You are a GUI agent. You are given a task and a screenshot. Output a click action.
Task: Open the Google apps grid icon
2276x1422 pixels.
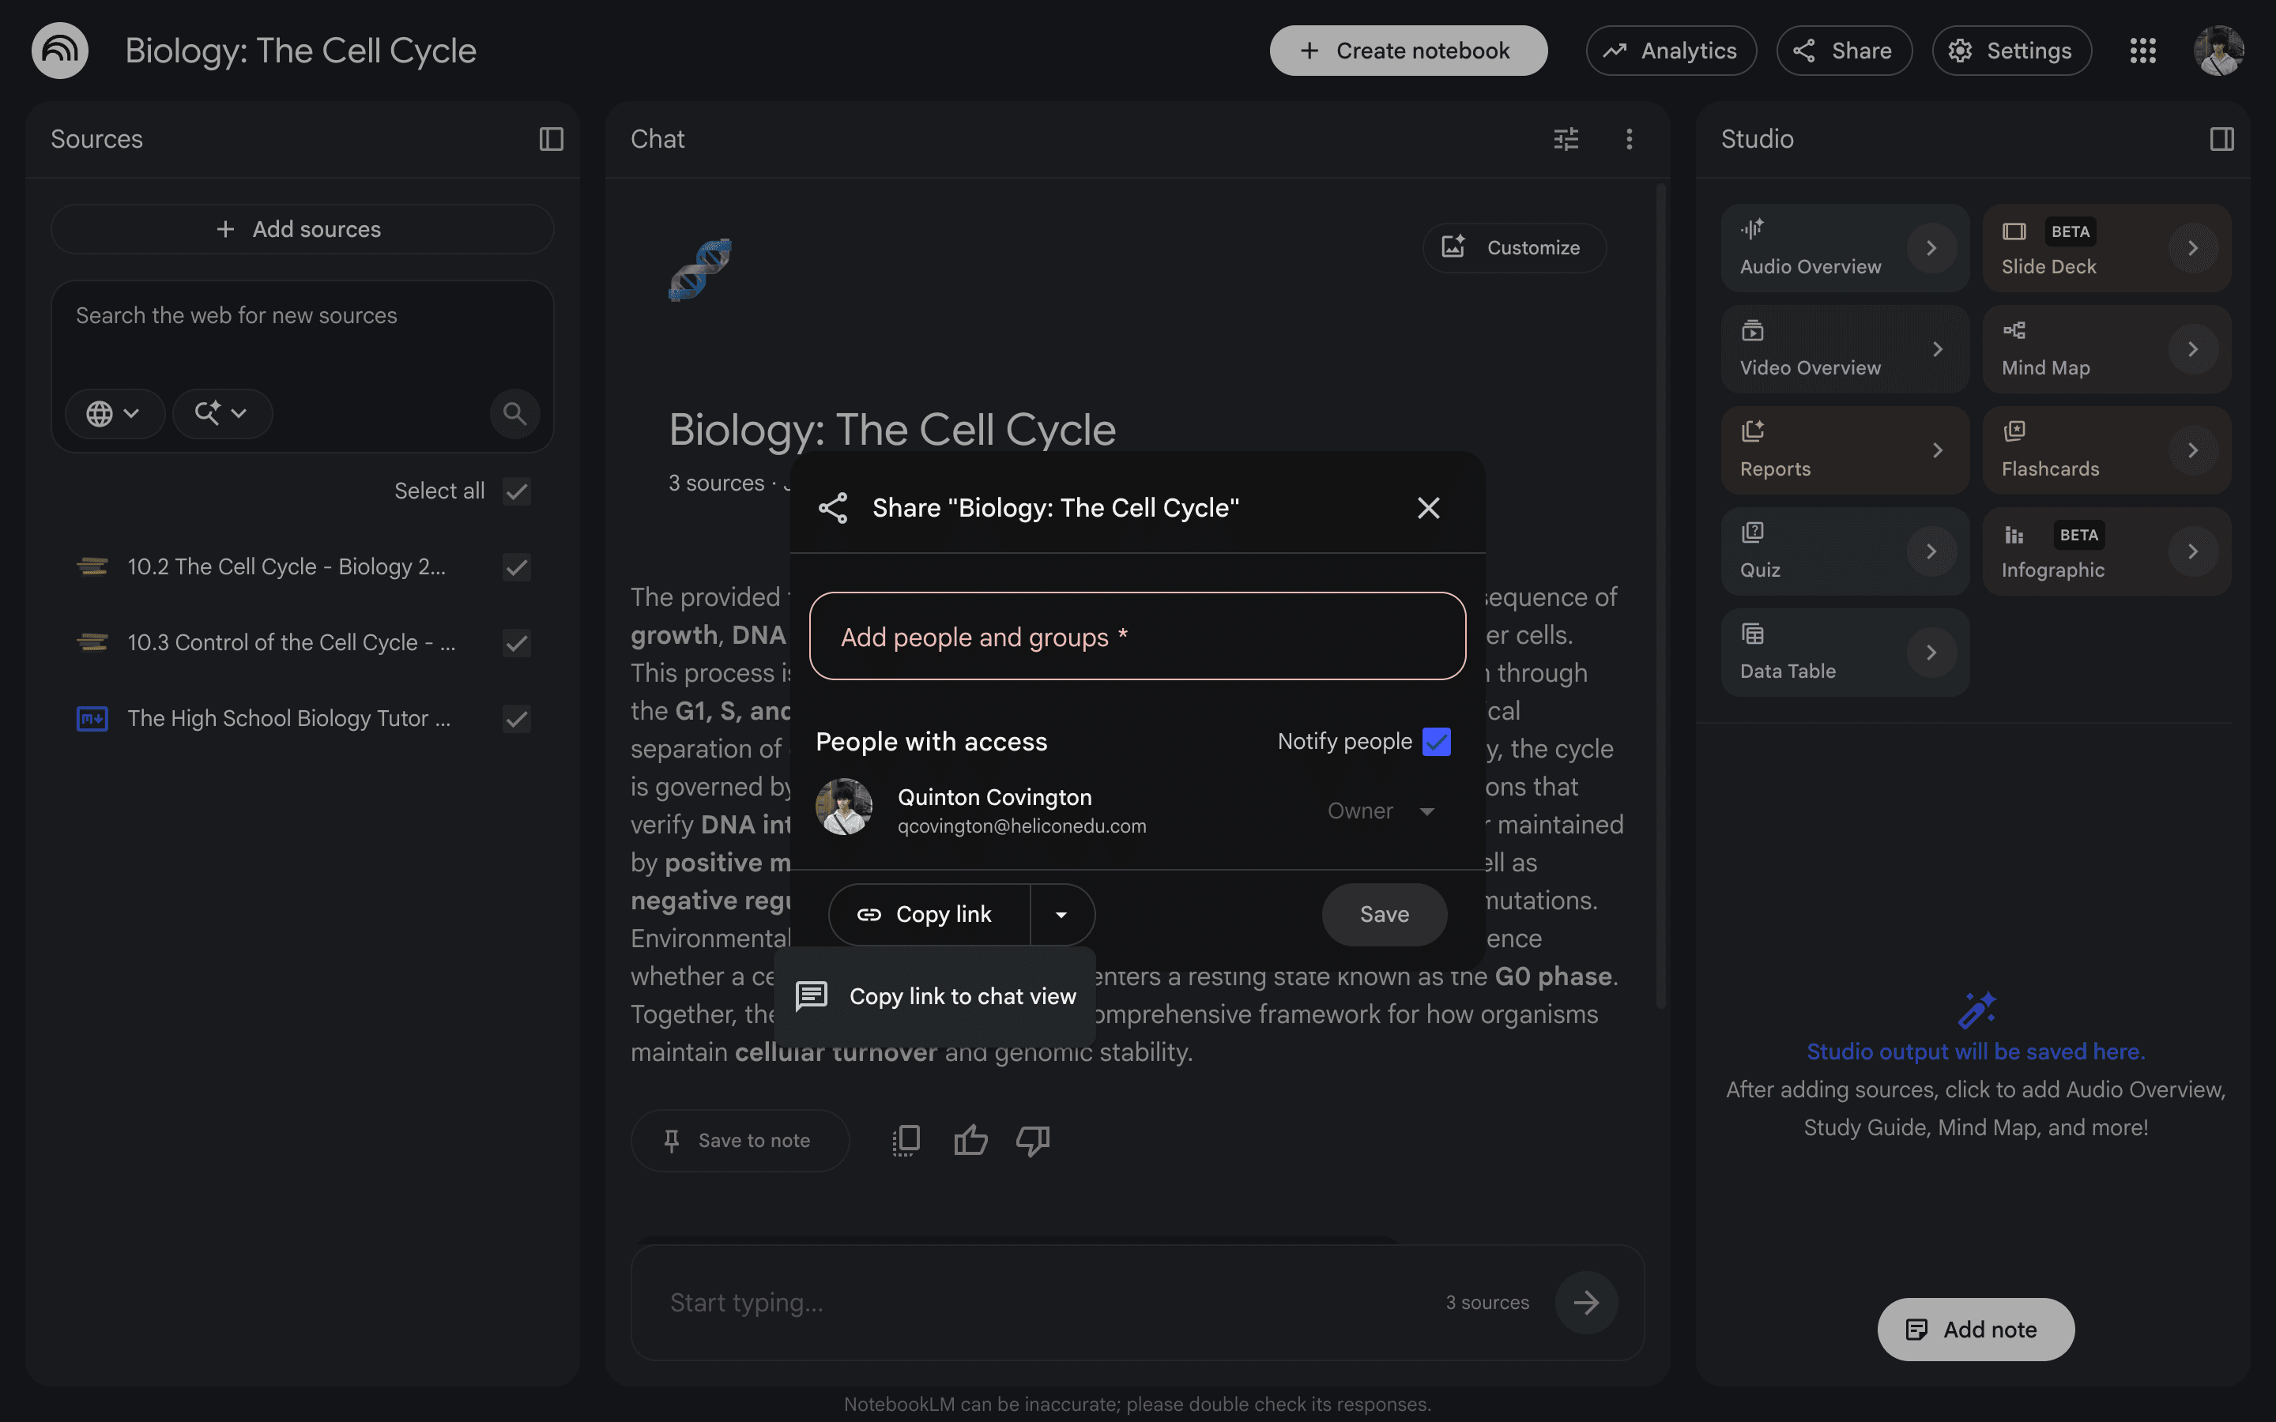pyautogui.click(x=2142, y=51)
